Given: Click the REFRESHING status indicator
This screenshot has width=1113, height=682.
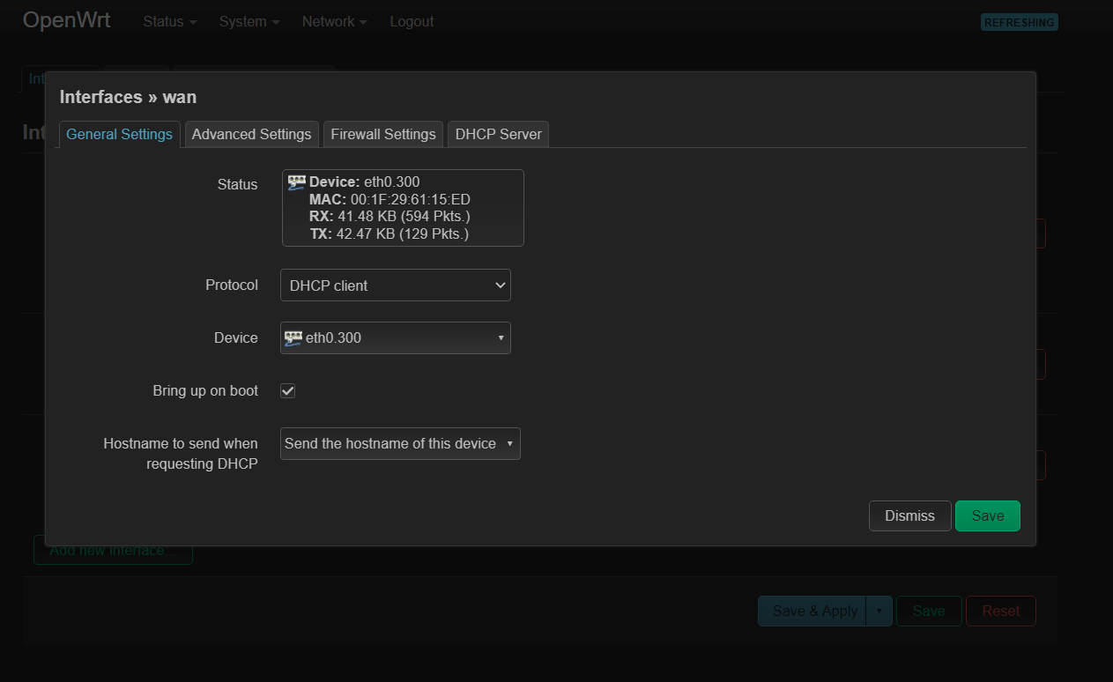Looking at the screenshot, I should coord(1019,21).
